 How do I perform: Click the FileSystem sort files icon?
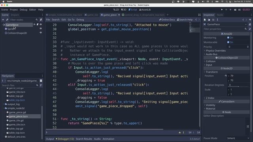[x=41, y=85]
